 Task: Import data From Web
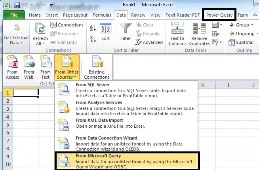[29, 67]
